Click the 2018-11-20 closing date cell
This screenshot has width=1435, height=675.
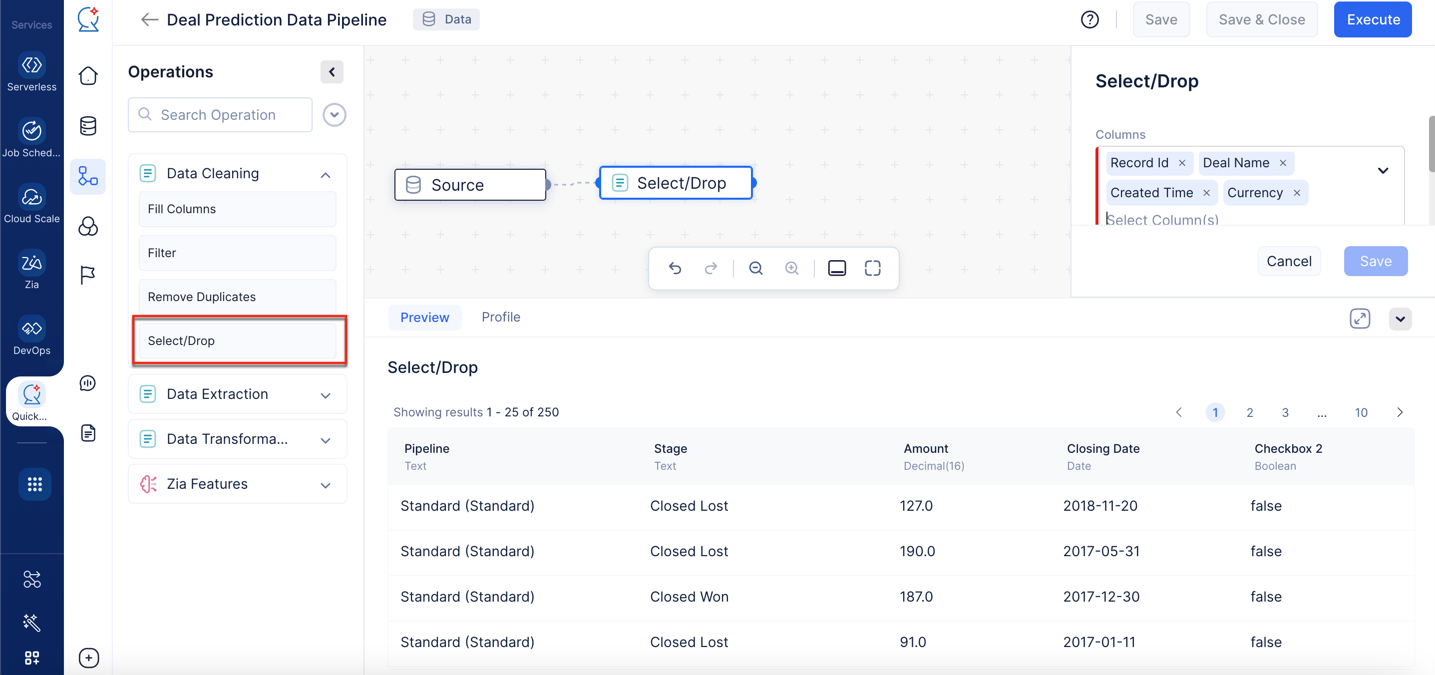[x=1100, y=506]
